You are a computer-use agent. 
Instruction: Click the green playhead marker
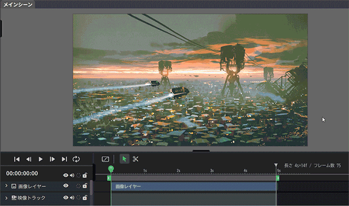111,169
